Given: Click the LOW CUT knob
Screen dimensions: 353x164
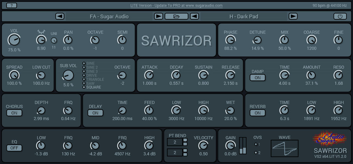Looking at the screenshot, I should click(41, 75).
